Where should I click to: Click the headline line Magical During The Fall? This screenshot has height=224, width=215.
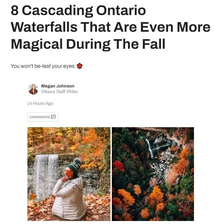tap(88, 44)
